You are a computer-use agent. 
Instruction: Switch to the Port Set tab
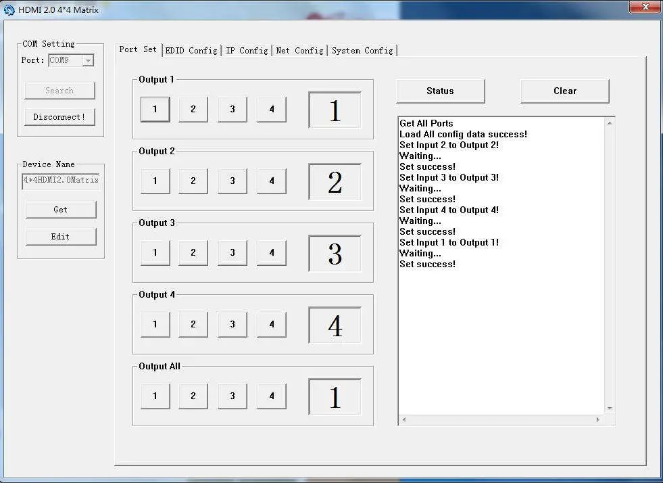[138, 49]
